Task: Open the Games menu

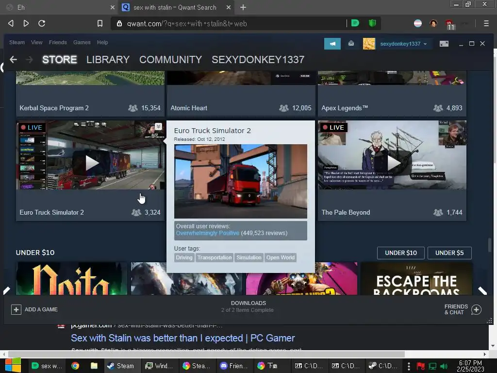Action: [x=82, y=42]
